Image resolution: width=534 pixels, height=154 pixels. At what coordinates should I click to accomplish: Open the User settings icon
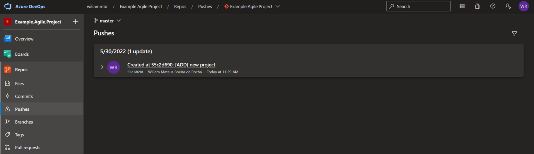[508, 6]
